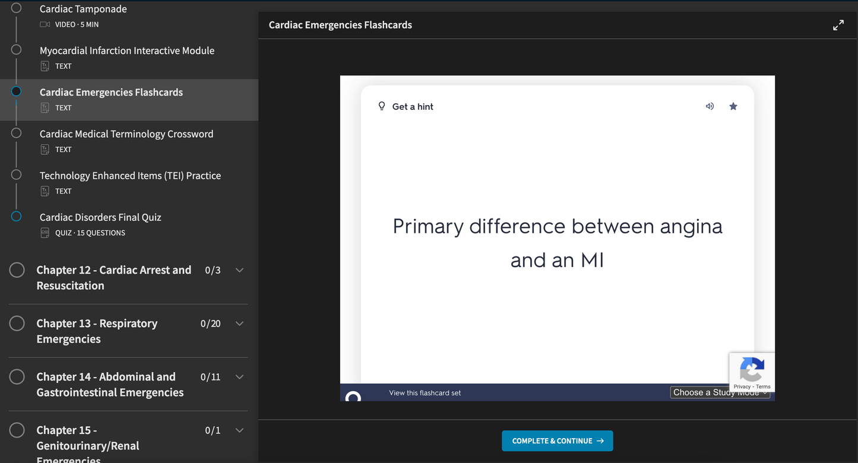858x463 pixels.
Task: Toggle Chapter 14 completion circle
Action: point(17,377)
